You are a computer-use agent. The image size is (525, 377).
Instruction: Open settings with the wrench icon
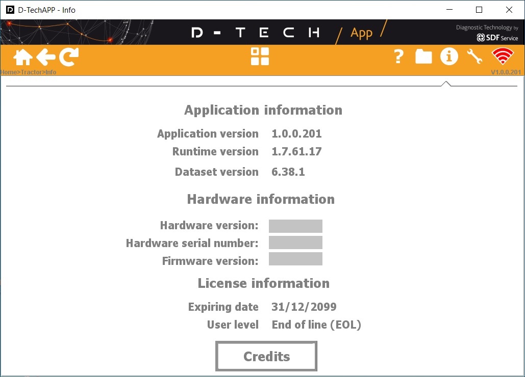[474, 56]
